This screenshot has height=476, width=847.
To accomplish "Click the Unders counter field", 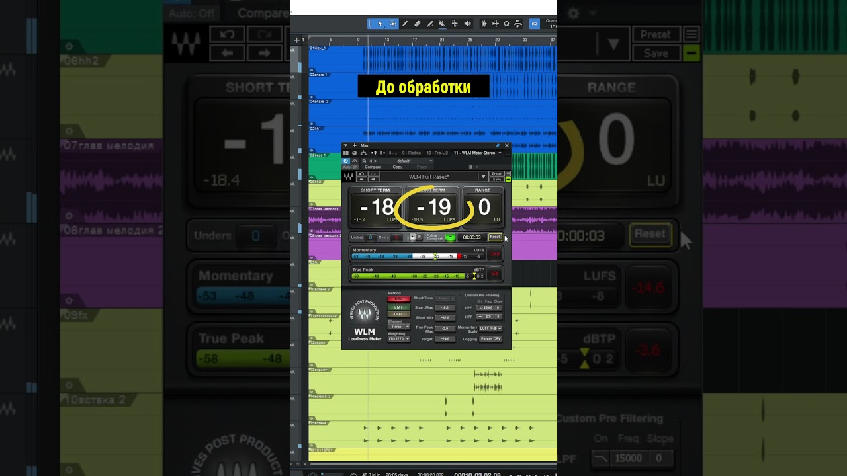I will tap(371, 237).
